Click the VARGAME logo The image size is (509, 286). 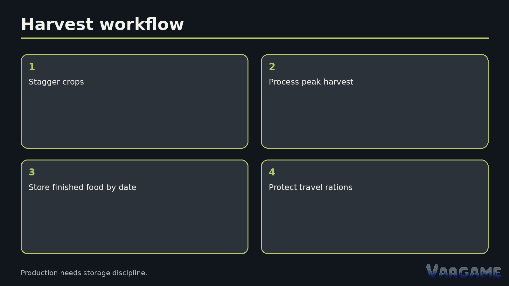464,271
